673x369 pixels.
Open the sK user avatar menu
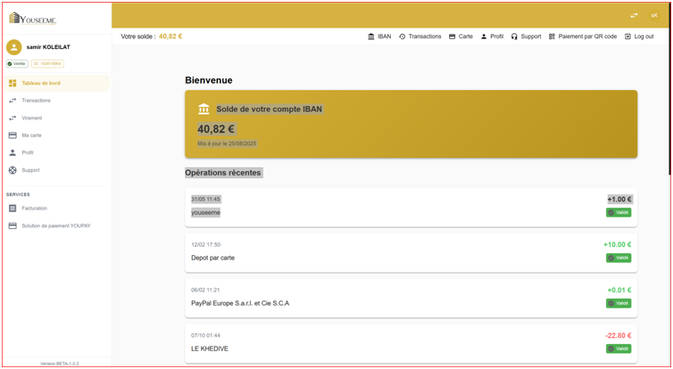654,15
